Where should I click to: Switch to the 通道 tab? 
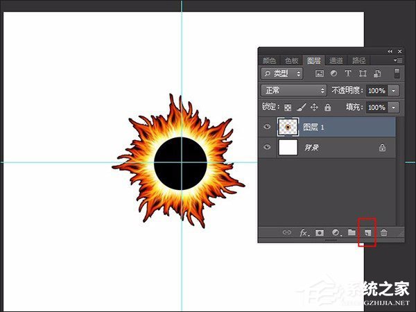coord(336,60)
